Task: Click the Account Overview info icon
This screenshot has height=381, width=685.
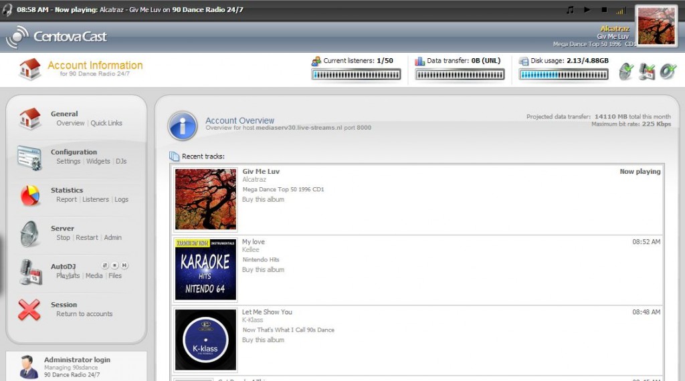Action: (183, 126)
